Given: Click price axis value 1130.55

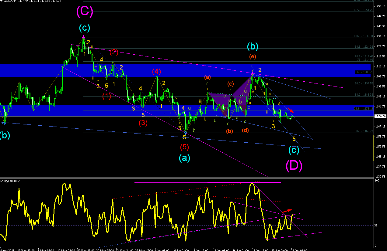Looking at the screenshot, I should coord(380,176).
